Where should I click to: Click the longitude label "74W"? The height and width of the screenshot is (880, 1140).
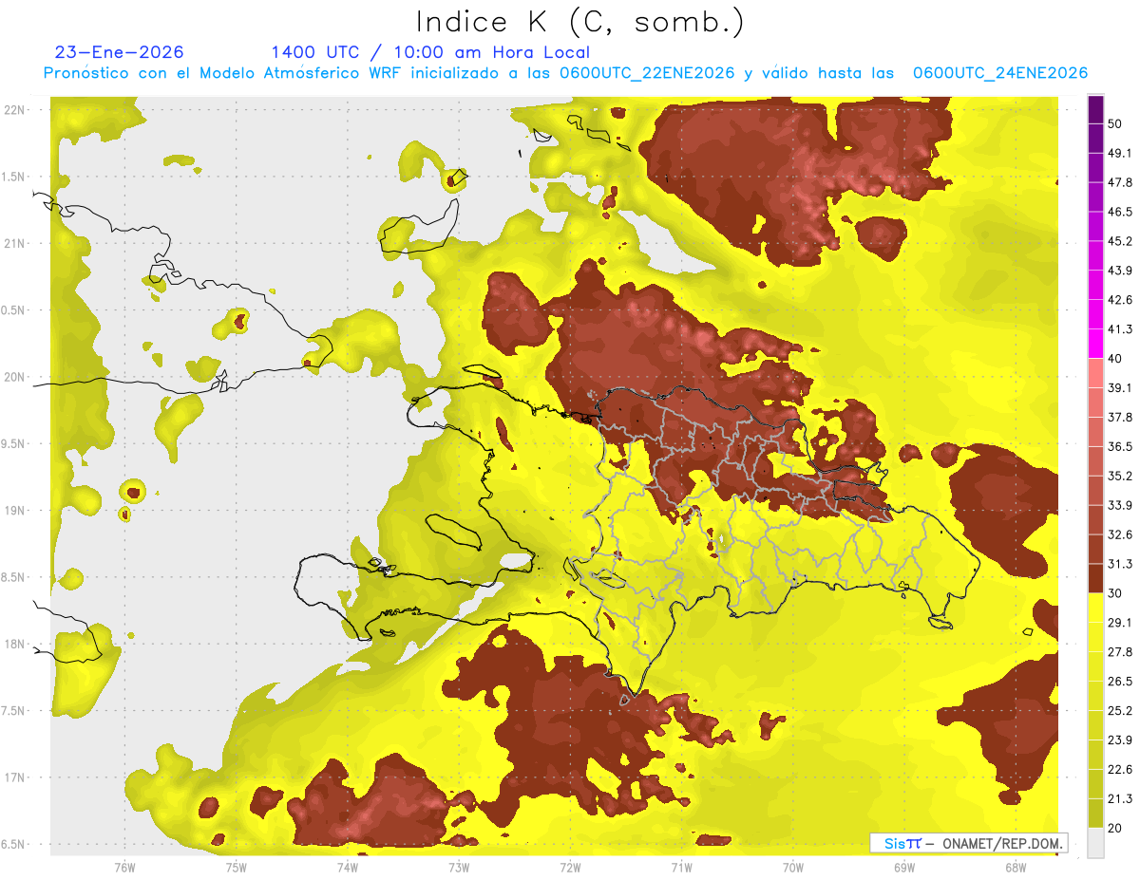click(x=348, y=867)
